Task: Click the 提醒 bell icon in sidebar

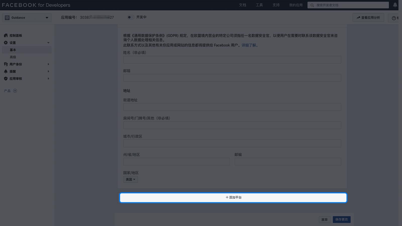Action: (6, 71)
